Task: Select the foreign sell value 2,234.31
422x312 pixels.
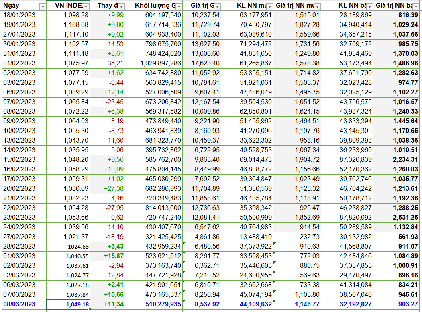Action: pyautogui.click(x=396, y=160)
